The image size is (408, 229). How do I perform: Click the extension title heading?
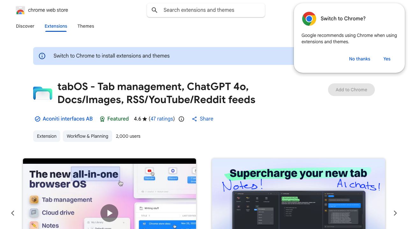click(x=157, y=93)
